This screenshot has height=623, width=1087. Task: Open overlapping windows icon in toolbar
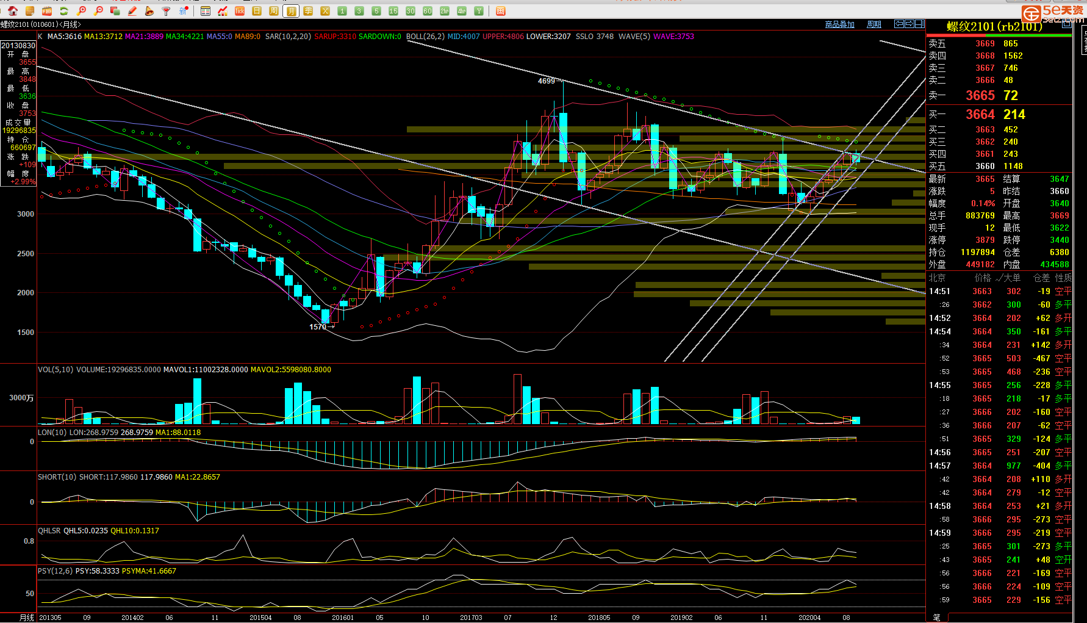coord(115,11)
